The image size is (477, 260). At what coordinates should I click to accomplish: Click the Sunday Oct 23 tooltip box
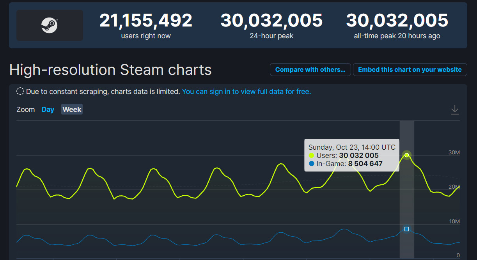(351, 155)
